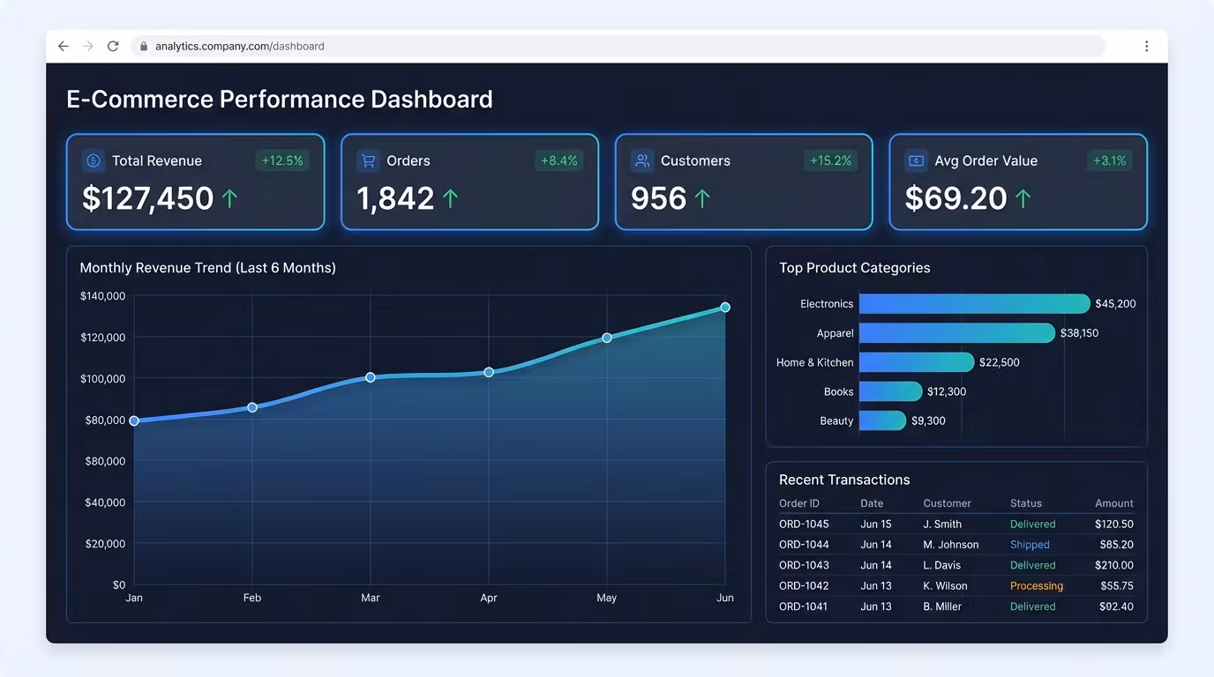Image resolution: width=1214 pixels, height=677 pixels.
Task: Select the Mar data point on revenue chart
Action: pyautogui.click(x=371, y=377)
